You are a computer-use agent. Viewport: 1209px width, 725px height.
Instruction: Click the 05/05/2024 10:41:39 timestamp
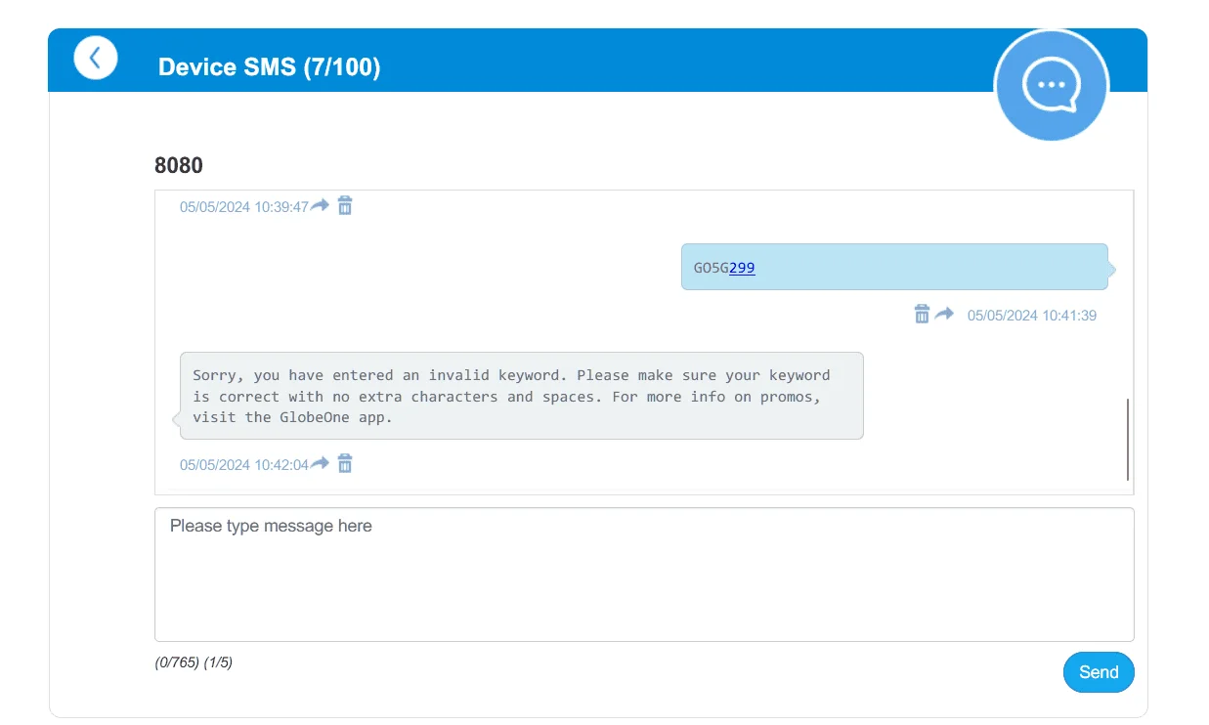coord(1032,316)
